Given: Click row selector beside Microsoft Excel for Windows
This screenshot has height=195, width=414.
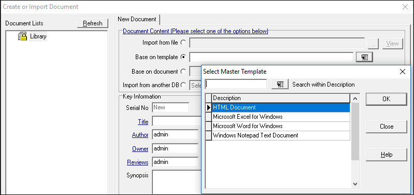Looking at the screenshot, I should (x=209, y=117).
